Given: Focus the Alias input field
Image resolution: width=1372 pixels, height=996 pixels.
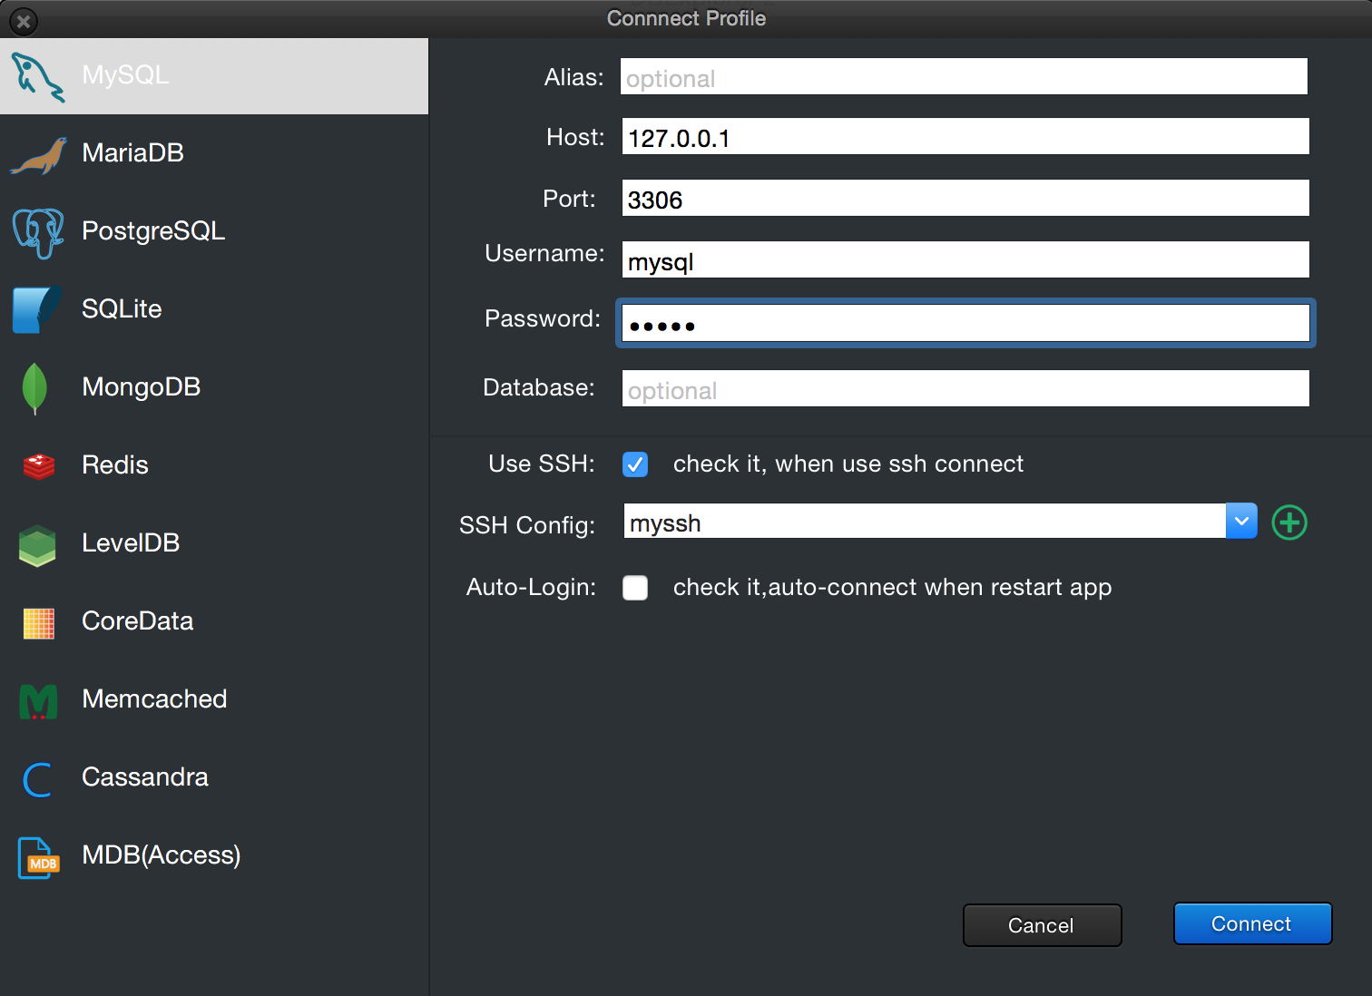Looking at the screenshot, I should [x=964, y=77].
